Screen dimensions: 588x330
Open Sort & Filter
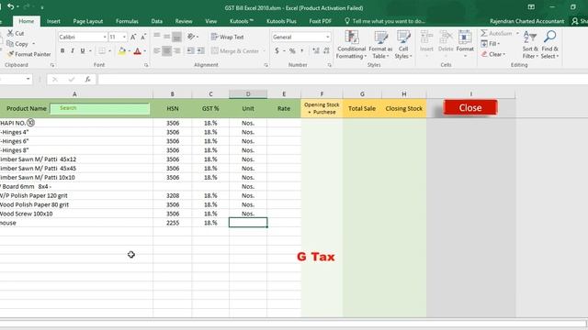tap(530, 45)
